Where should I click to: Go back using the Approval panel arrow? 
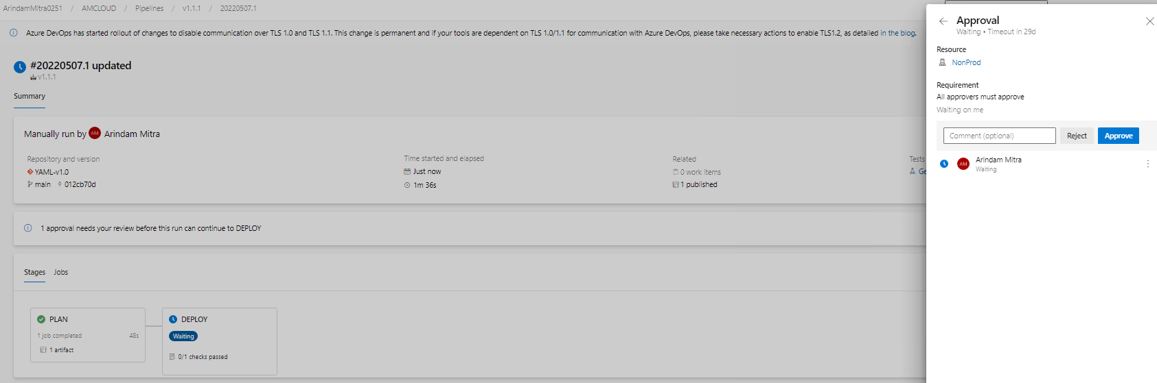tap(943, 21)
